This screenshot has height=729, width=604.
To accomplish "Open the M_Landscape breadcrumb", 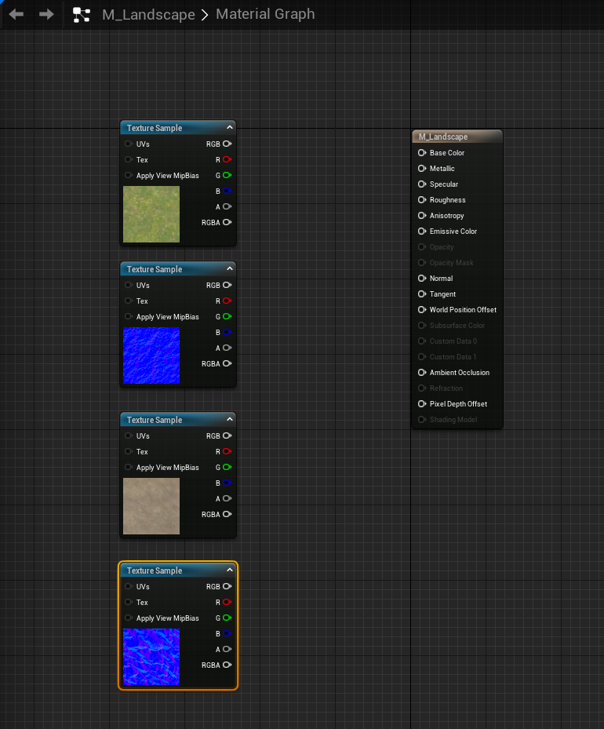I will pyautogui.click(x=148, y=14).
